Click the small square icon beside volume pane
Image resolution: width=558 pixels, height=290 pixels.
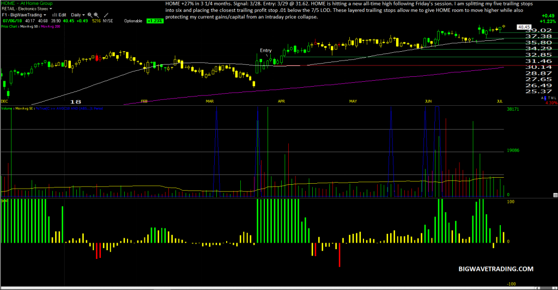click(x=555, y=195)
